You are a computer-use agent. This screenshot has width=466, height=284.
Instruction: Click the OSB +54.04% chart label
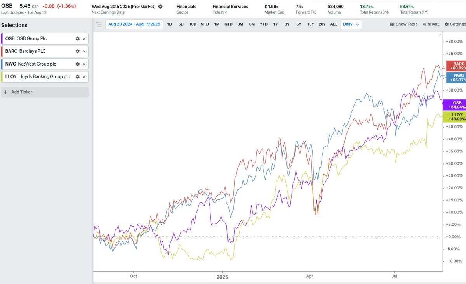[454, 105]
